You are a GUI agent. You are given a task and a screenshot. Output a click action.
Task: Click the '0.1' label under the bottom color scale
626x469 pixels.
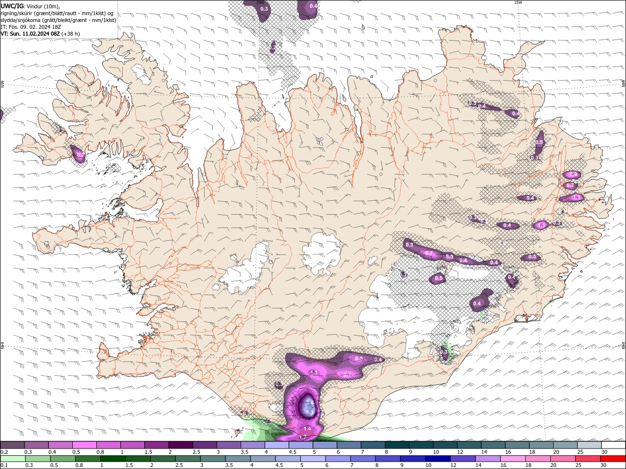tap(4, 465)
